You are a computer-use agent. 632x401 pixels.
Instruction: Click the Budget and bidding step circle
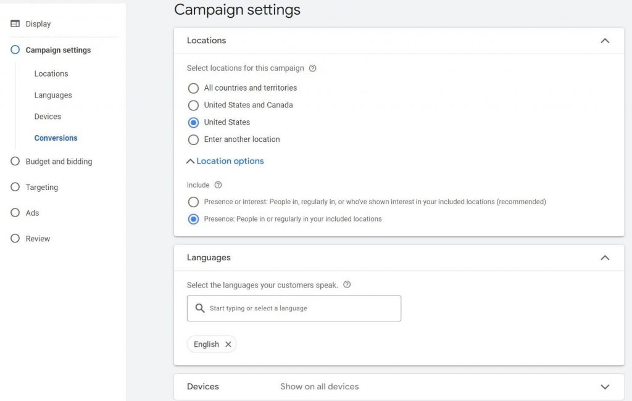click(x=15, y=162)
